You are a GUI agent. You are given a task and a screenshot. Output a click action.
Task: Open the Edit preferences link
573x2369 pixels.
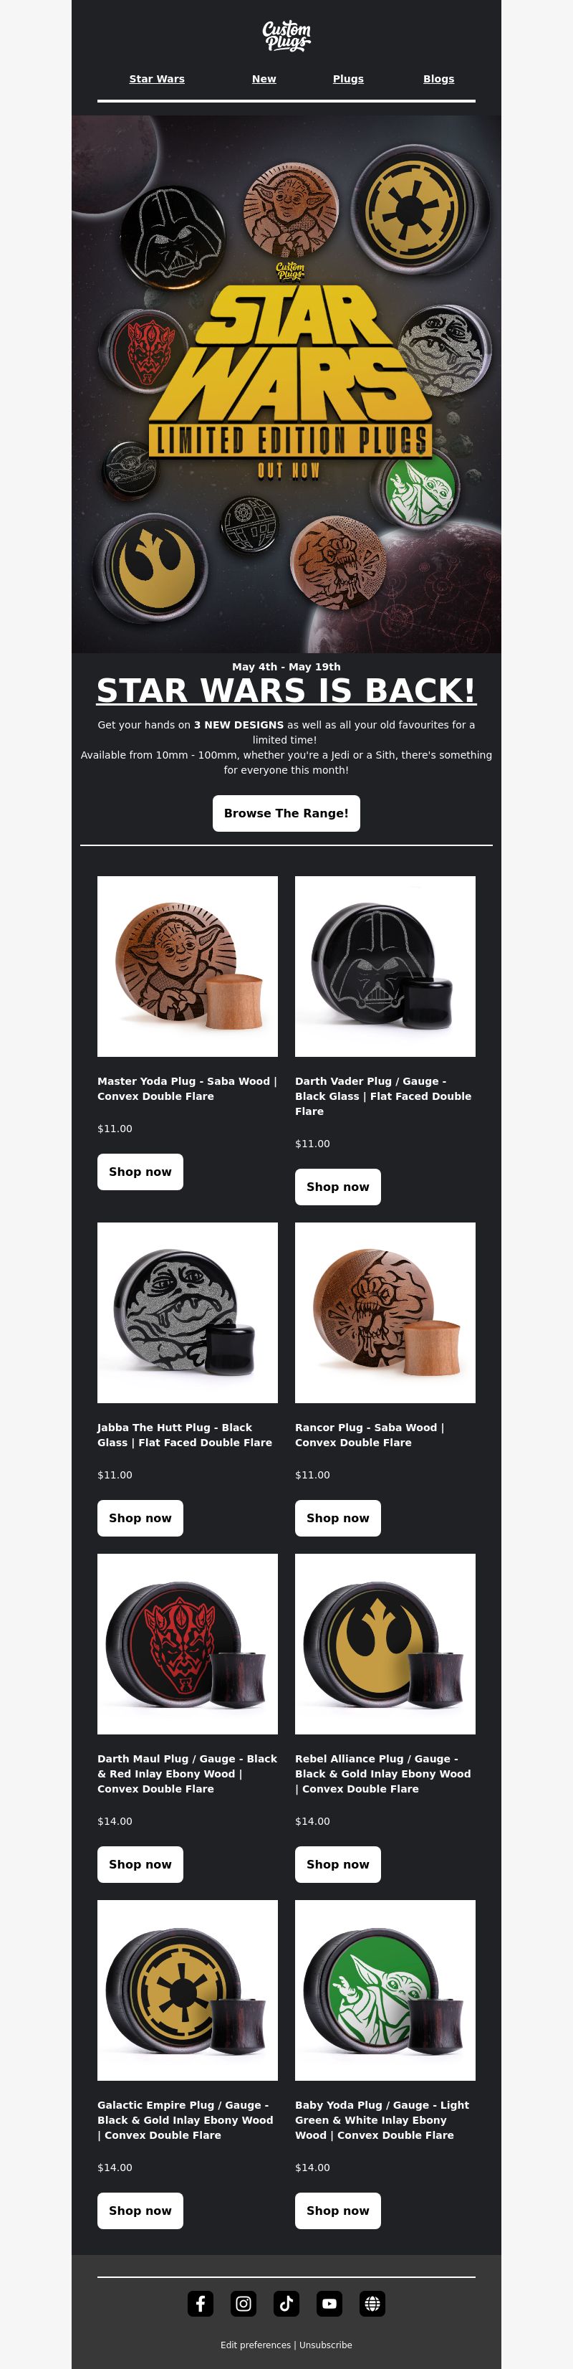[255, 2345]
